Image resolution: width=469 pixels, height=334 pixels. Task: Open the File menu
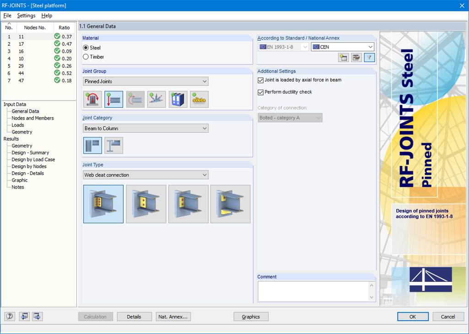(7, 15)
